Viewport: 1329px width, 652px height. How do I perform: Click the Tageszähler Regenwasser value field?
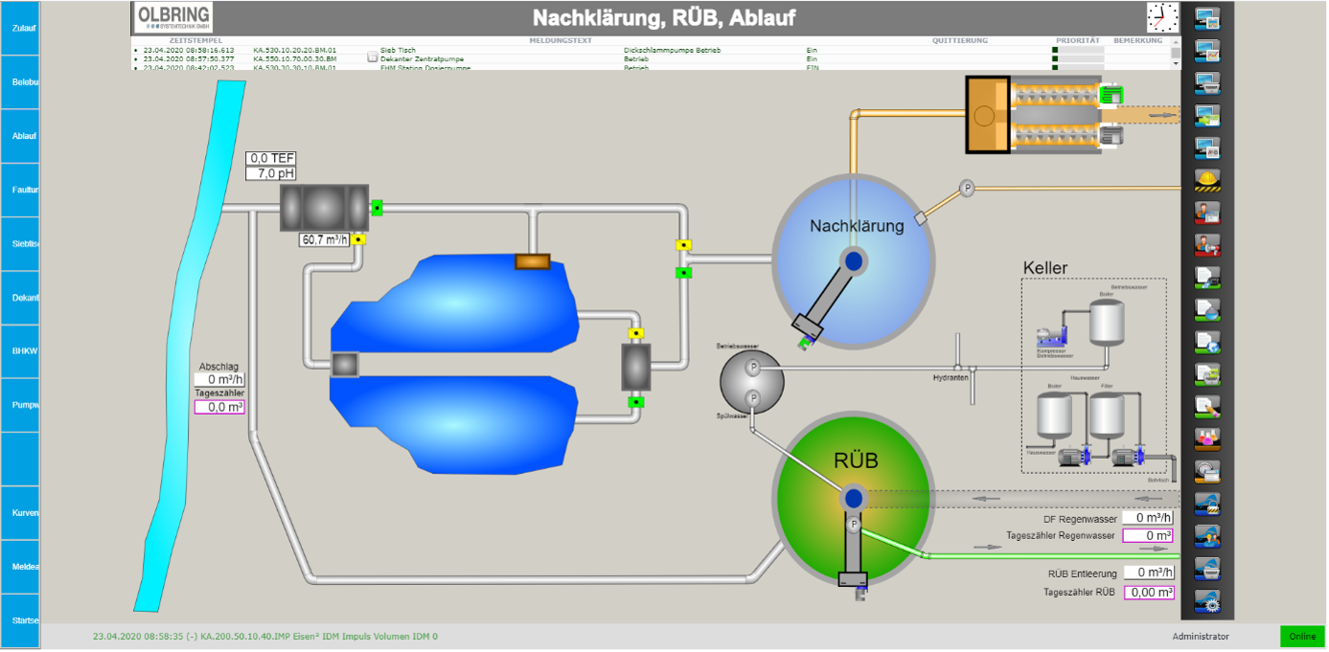coord(1148,536)
